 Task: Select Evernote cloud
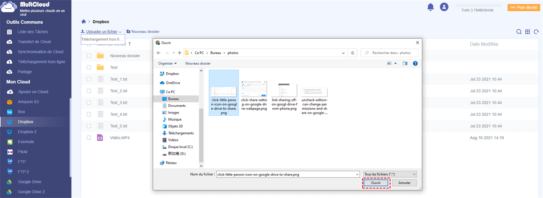26,142
